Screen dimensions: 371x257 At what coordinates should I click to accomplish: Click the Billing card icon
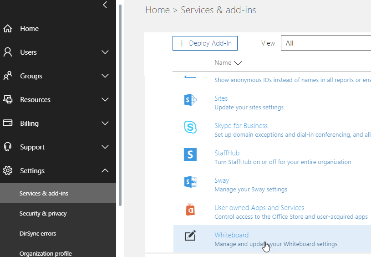pyautogui.click(x=8, y=123)
